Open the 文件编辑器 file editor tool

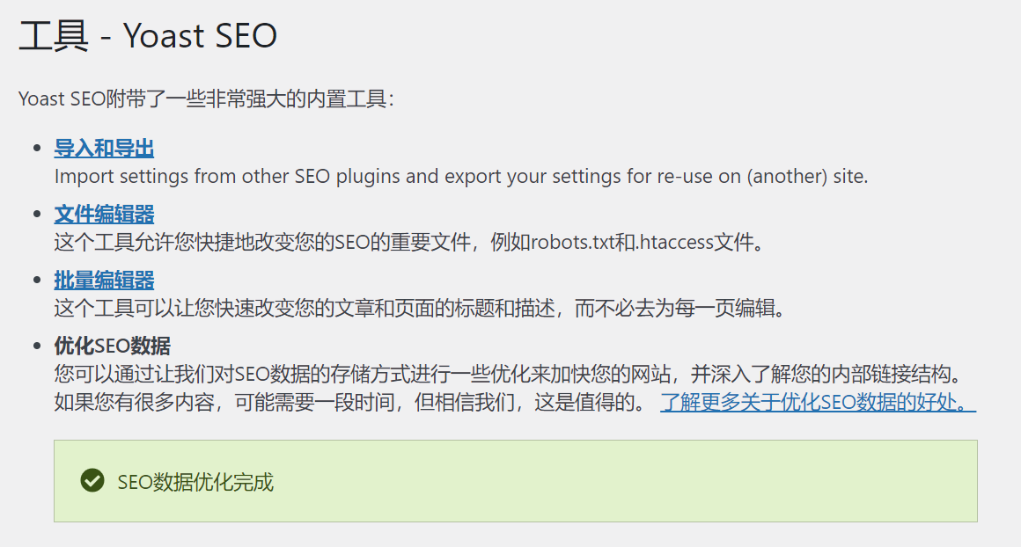click(x=103, y=213)
